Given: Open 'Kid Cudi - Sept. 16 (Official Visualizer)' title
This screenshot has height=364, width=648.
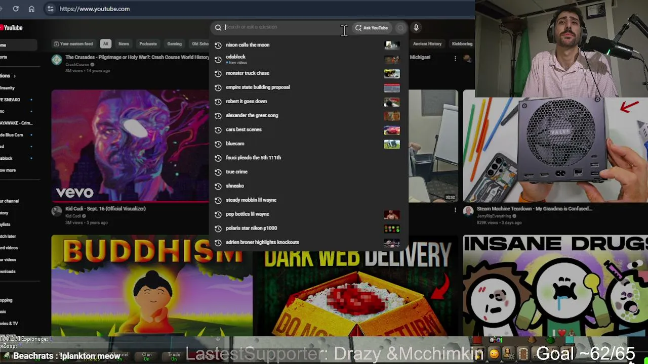Looking at the screenshot, I should tap(105, 209).
